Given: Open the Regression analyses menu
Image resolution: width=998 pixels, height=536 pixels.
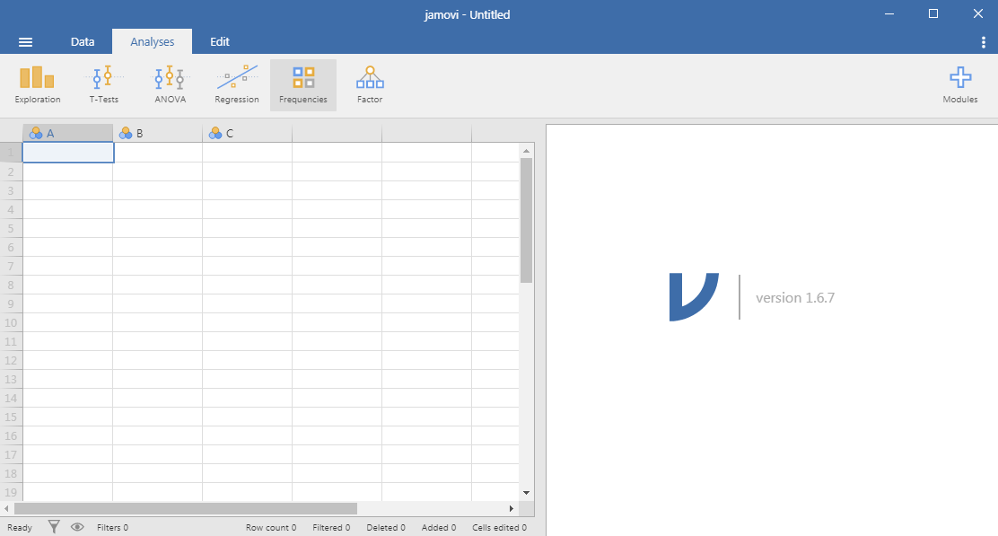Looking at the screenshot, I should [x=237, y=85].
